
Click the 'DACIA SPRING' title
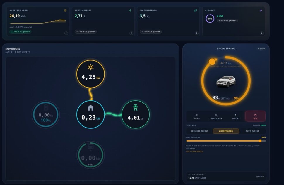[x=226, y=48]
